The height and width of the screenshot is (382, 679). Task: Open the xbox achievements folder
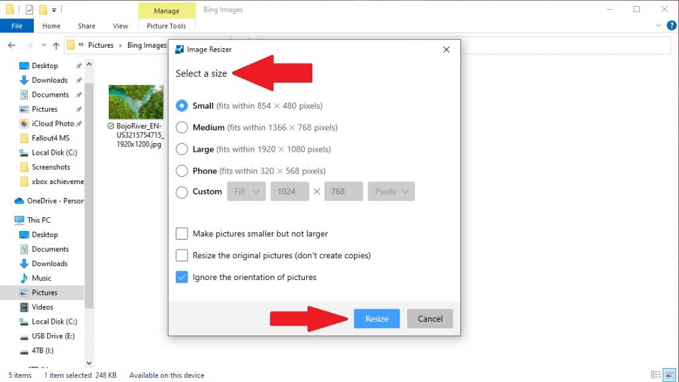pos(58,181)
